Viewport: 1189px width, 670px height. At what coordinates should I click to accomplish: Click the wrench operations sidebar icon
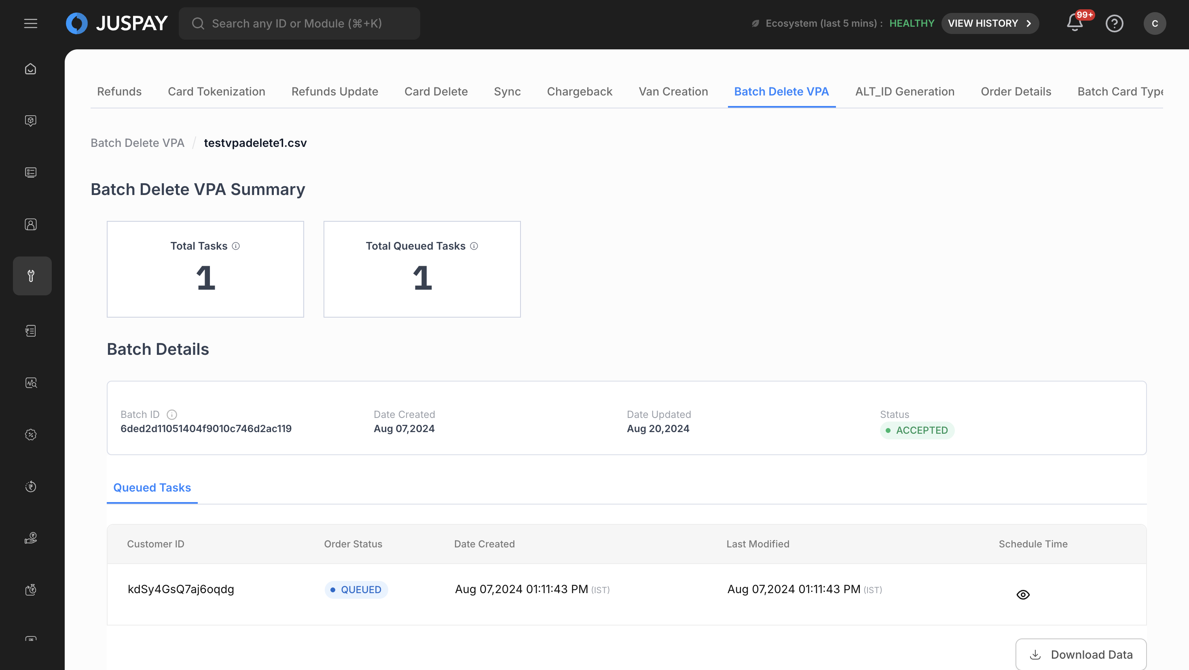tap(32, 276)
